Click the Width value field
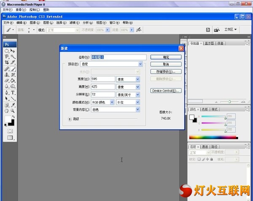 (x=103, y=79)
